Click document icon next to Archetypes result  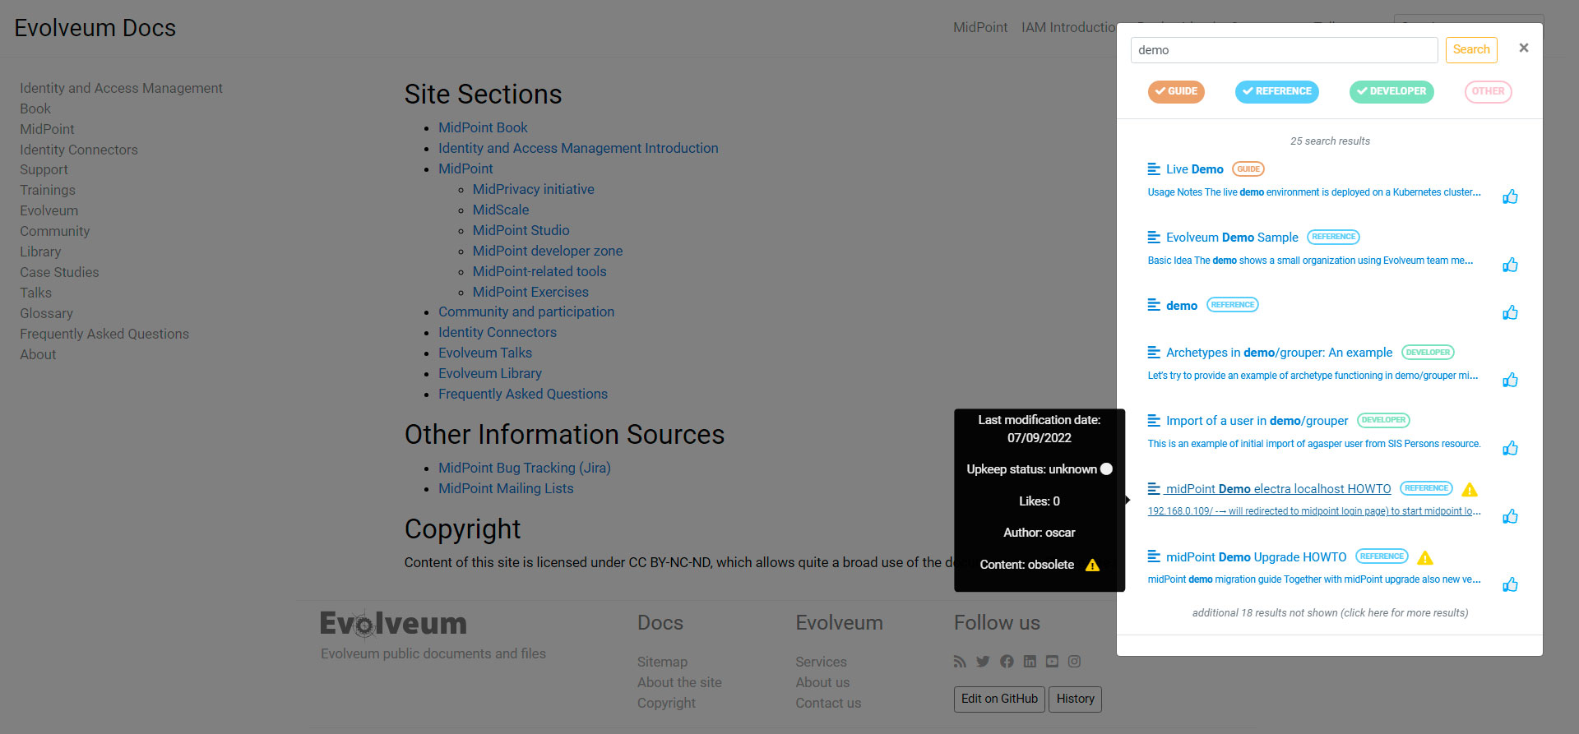(1154, 352)
